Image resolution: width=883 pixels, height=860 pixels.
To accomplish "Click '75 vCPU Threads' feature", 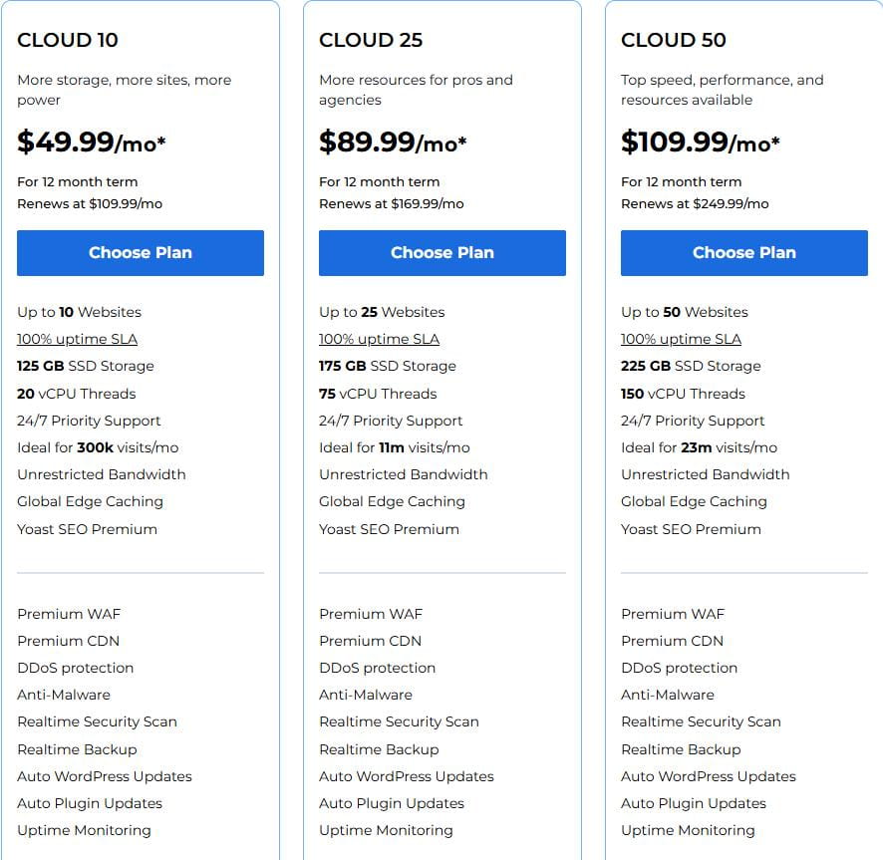I will pos(378,394).
